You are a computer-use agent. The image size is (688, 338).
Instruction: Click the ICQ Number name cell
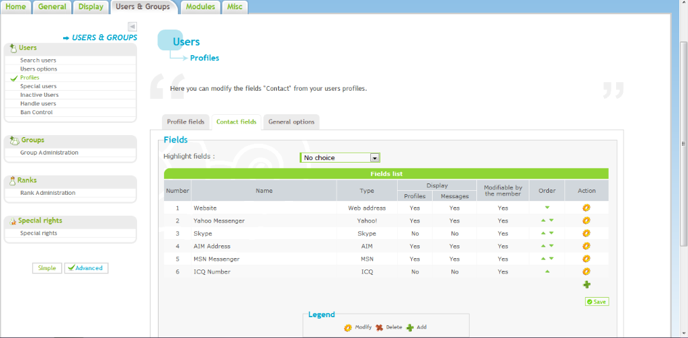263,271
